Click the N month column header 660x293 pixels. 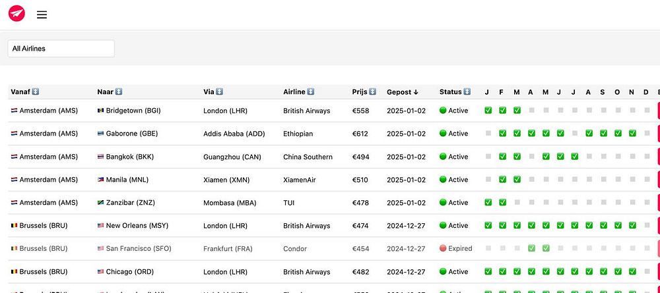632,92
